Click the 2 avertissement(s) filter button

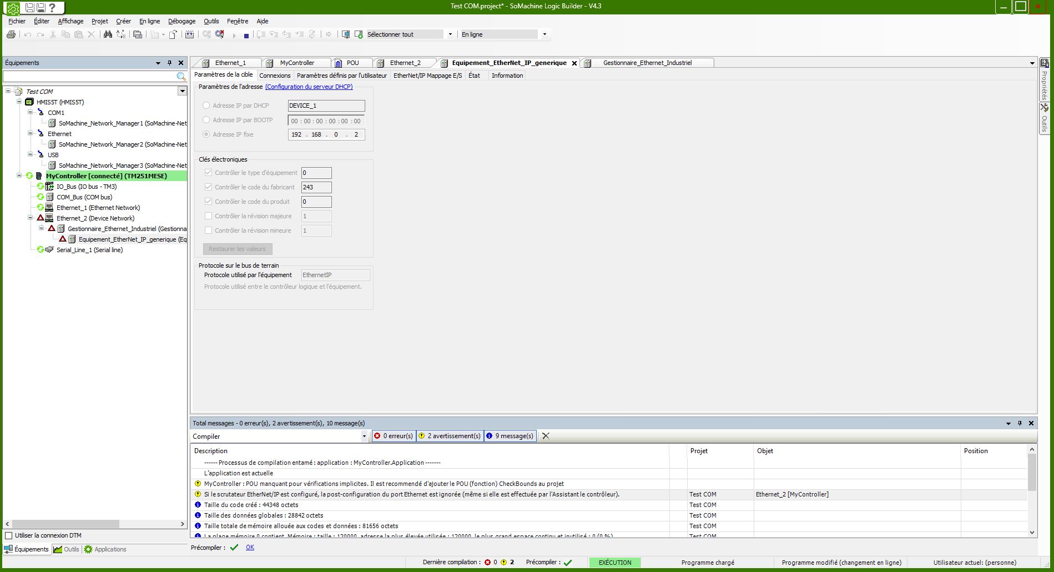pyautogui.click(x=450, y=436)
